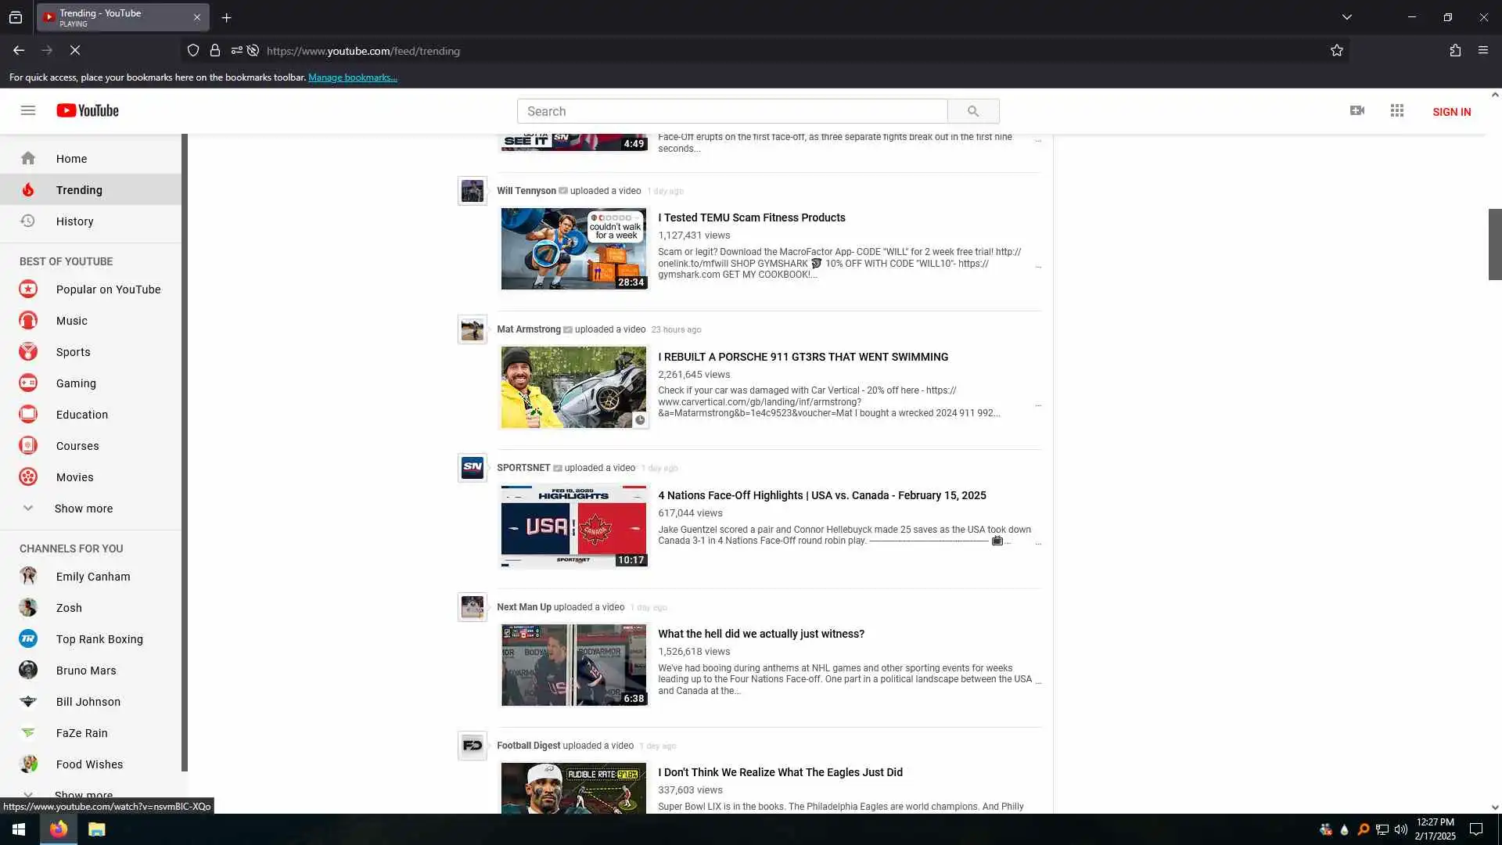Open Firefox application menu button
Image resolution: width=1502 pixels, height=845 pixels.
pos(1482,51)
